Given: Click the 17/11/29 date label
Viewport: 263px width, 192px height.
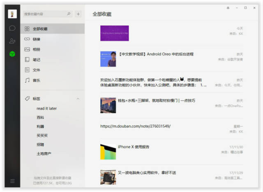Looking at the screenshot, I should pyautogui.click(x=236, y=173).
